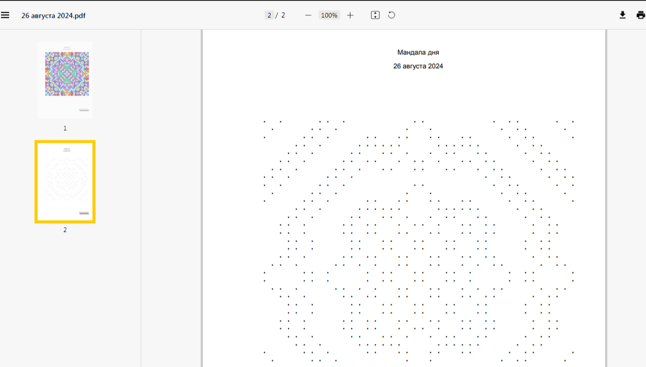
Task: Click the thumbnail label 1
Action: click(65, 128)
